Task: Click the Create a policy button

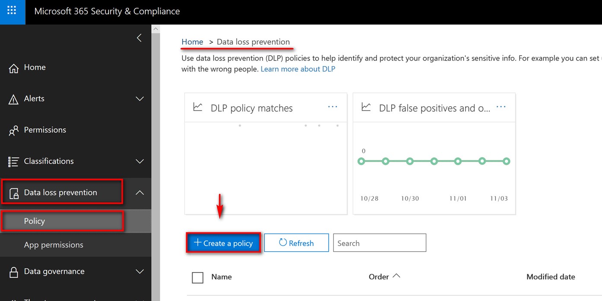Action: point(224,243)
